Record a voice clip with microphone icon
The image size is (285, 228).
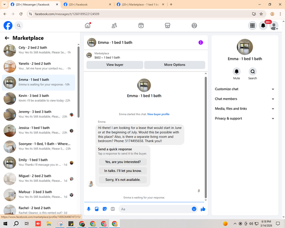click(x=88, y=209)
